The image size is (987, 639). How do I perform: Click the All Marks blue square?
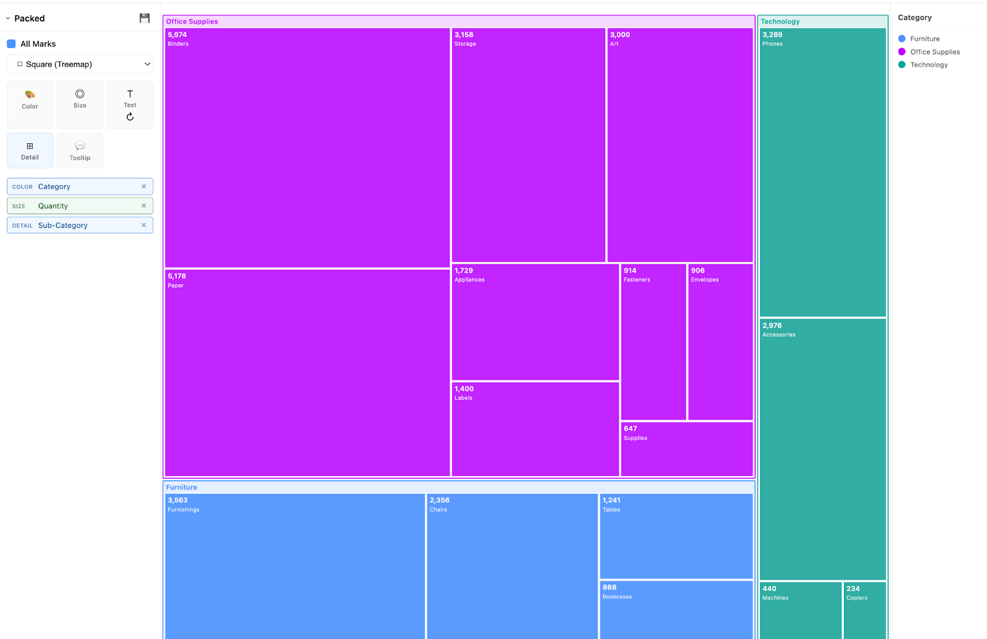11,44
